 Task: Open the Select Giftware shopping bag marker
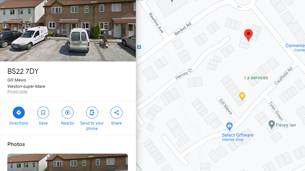tap(229, 126)
